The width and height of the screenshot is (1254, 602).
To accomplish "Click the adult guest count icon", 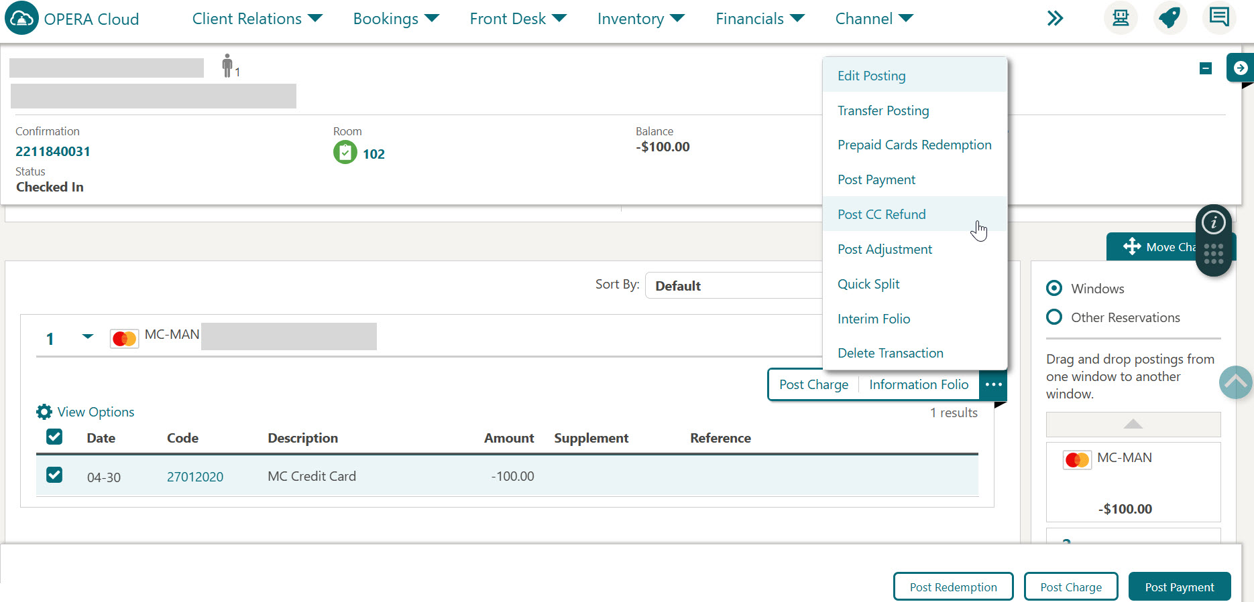I will point(228,66).
